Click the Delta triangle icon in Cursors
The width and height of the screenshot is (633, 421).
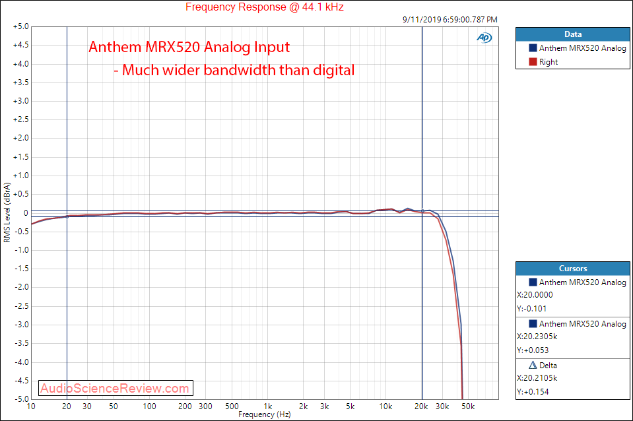(533, 366)
